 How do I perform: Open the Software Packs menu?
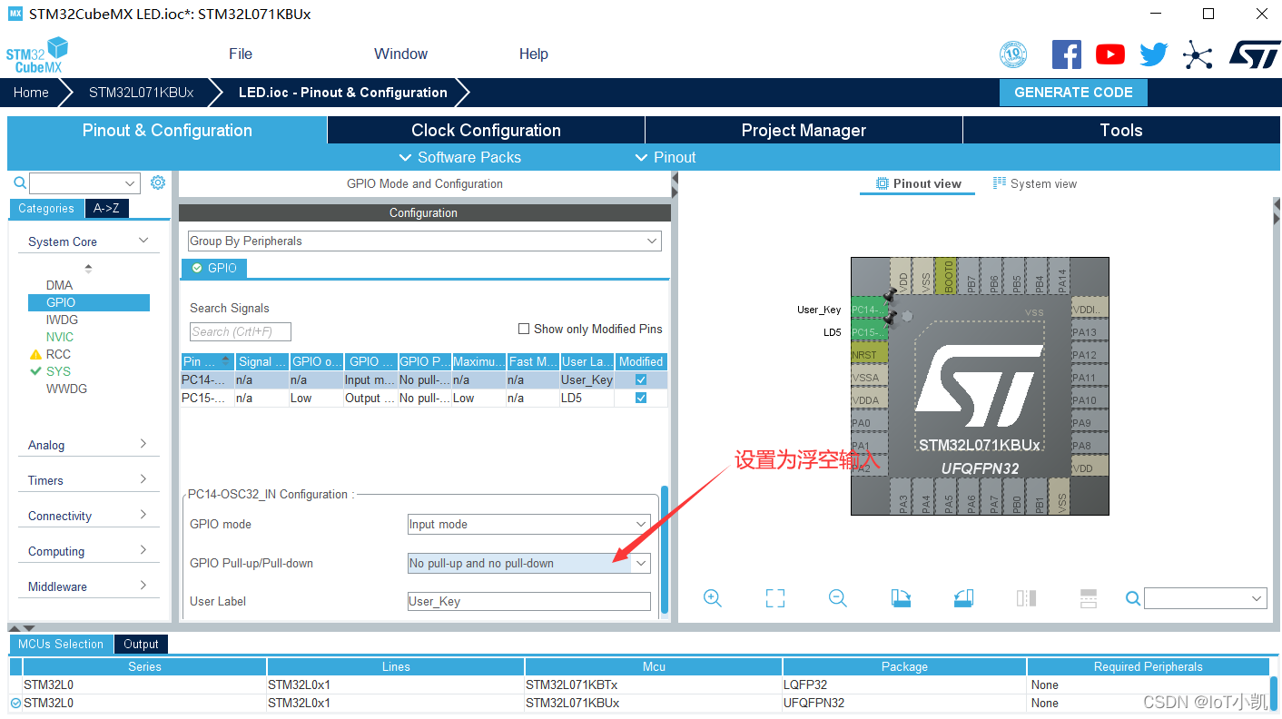point(460,157)
